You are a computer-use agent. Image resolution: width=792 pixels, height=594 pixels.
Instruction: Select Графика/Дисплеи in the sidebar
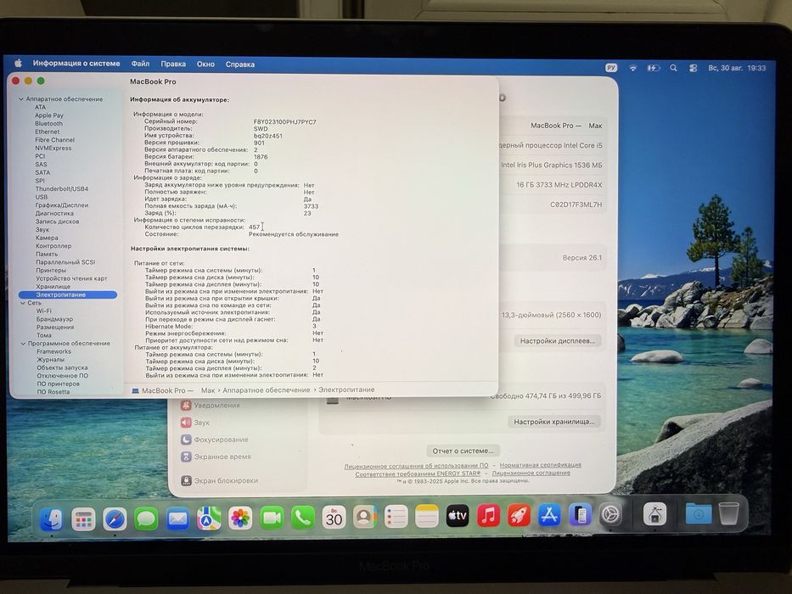62,205
